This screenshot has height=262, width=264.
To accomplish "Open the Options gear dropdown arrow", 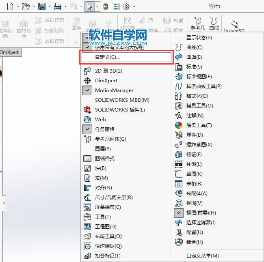I will (x=134, y=6).
